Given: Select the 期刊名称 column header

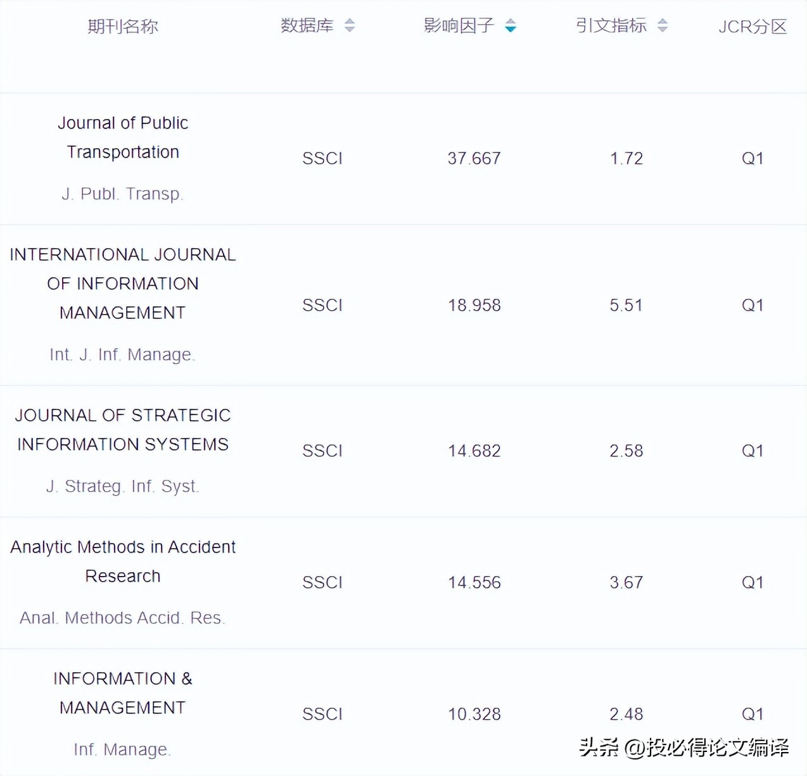Looking at the screenshot, I should 124,26.
